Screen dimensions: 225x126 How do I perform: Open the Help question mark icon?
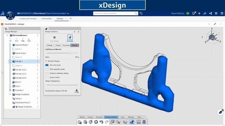[222, 13]
